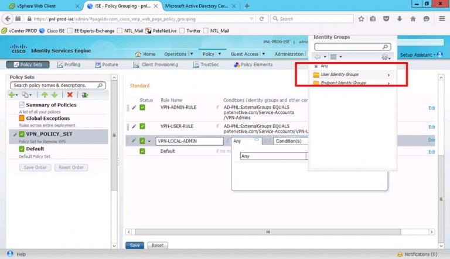Click the VPN-LOCAL-ADMIN rule name field

(189, 141)
